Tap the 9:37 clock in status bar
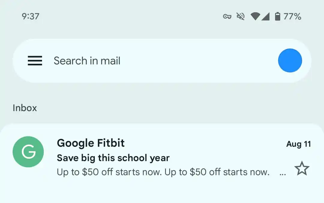This screenshot has height=203, width=324. (x=31, y=16)
